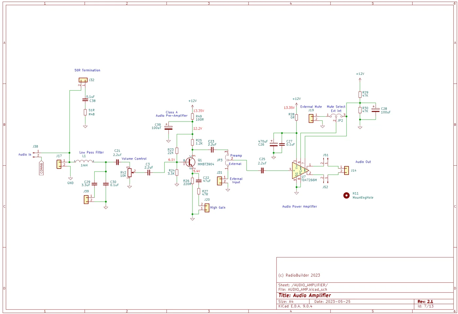Select 'Rev: 2.1' in the title block
458x314 pixels.
425,302
